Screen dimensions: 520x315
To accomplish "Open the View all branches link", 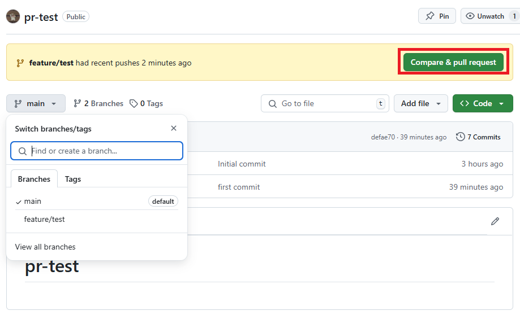I will coord(45,247).
